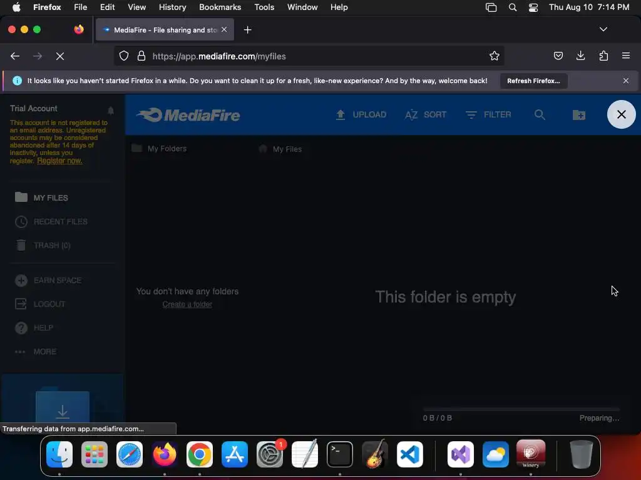The height and width of the screenshot is (480, 641).
Task: Click the download box graphic in sidebar
Action: pyautogui.click(x=63, y=407)
